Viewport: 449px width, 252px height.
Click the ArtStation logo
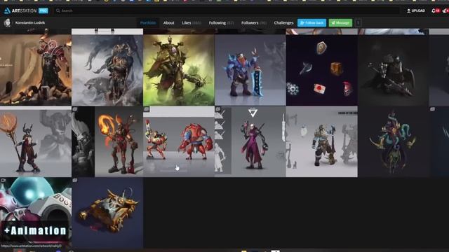point(20,10)
